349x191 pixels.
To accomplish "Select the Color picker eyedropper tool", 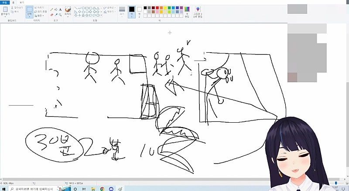I will [56, 15].
